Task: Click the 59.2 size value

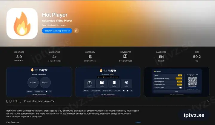Action: (x=197, y=57)
